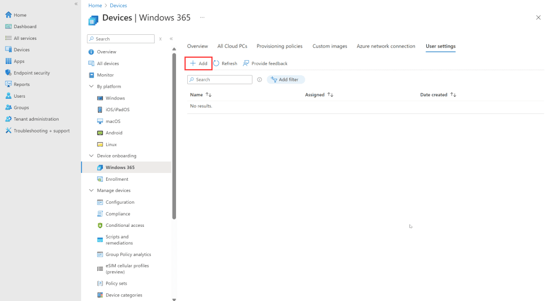Click eSIM cellular profiles icon
Screen dimensions: 551x301
100,269
